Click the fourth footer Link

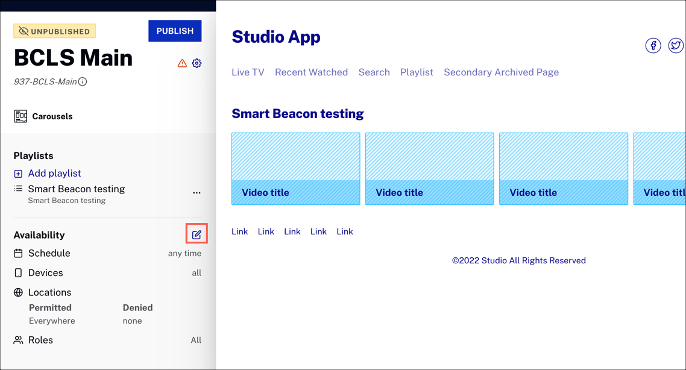click(x=318, y=232)
